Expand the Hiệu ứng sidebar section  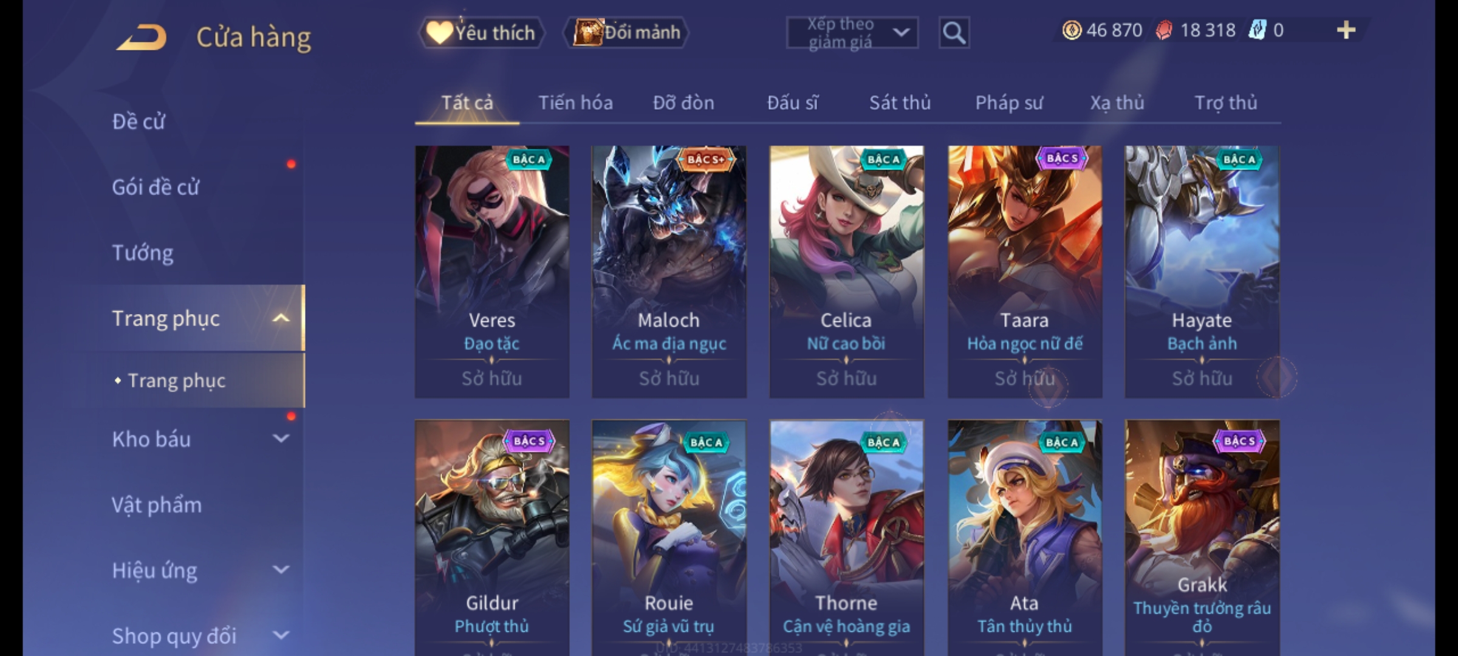pos(281,570)
